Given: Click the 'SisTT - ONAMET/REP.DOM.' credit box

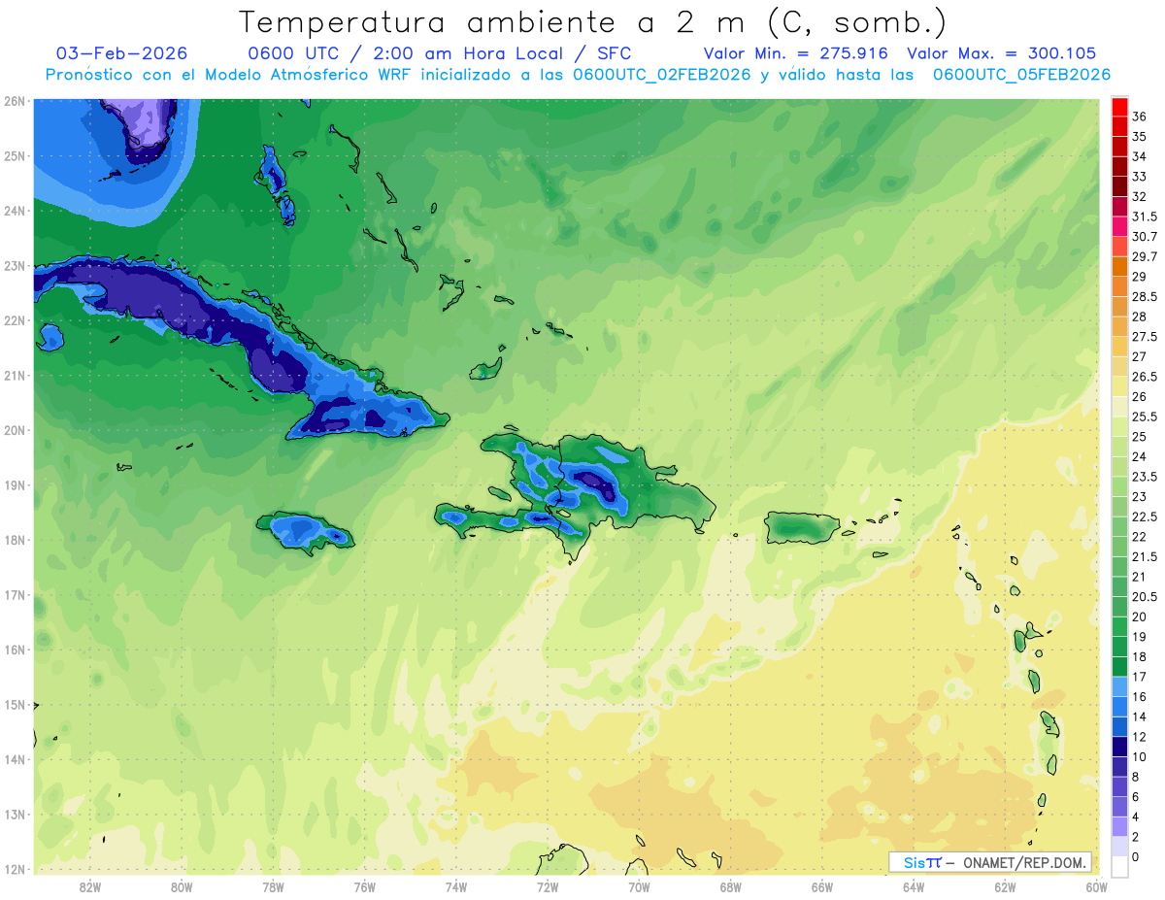Looking at the screenshot, I should [990, 862].
